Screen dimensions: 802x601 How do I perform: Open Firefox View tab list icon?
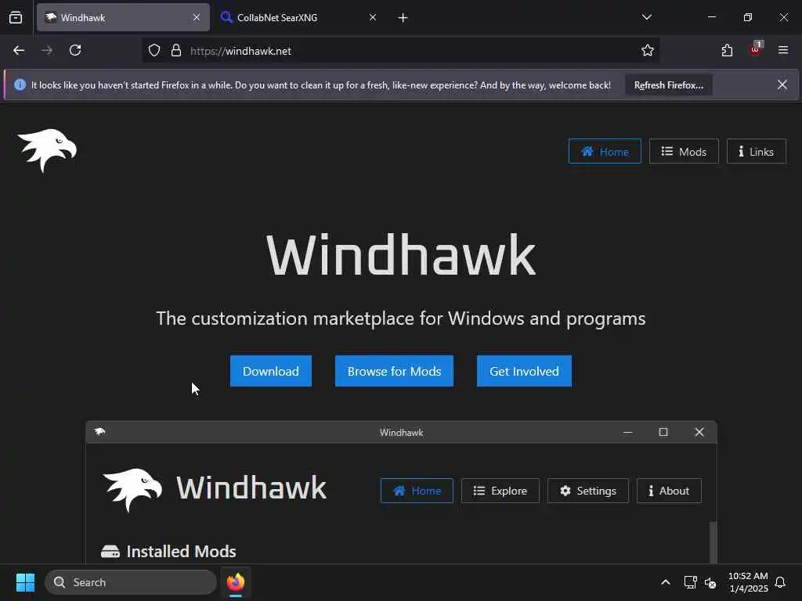[x=16, y=17]
